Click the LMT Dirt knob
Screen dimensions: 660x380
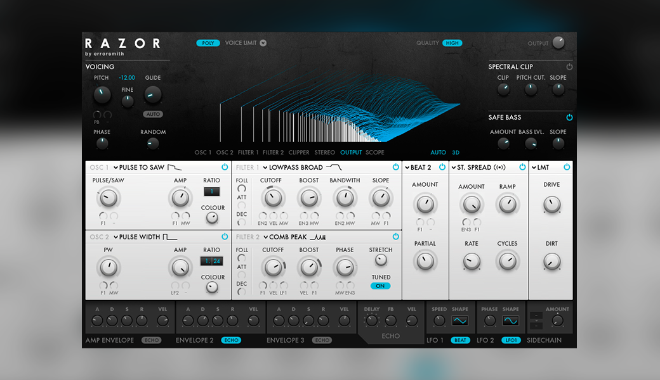click(551, 262)
